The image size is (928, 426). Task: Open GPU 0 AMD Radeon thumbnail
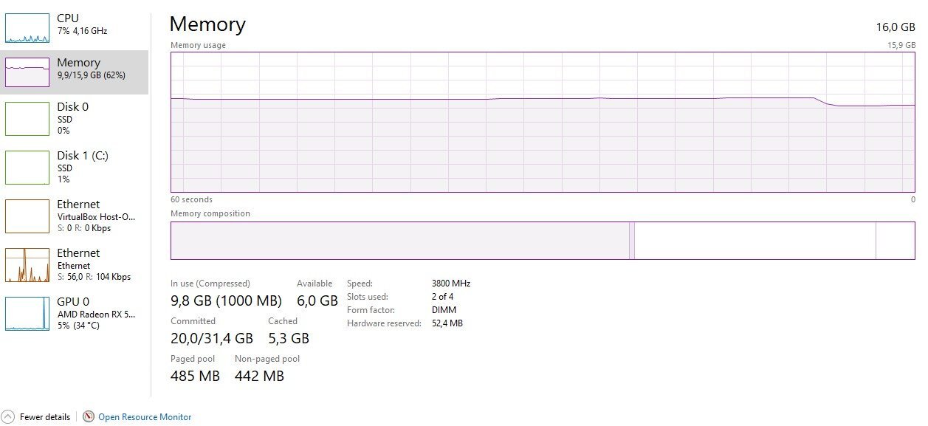27,314
